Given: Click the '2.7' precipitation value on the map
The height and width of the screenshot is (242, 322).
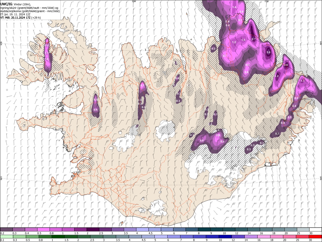Looking at the screenshot, I should click(x=254, y=39).
